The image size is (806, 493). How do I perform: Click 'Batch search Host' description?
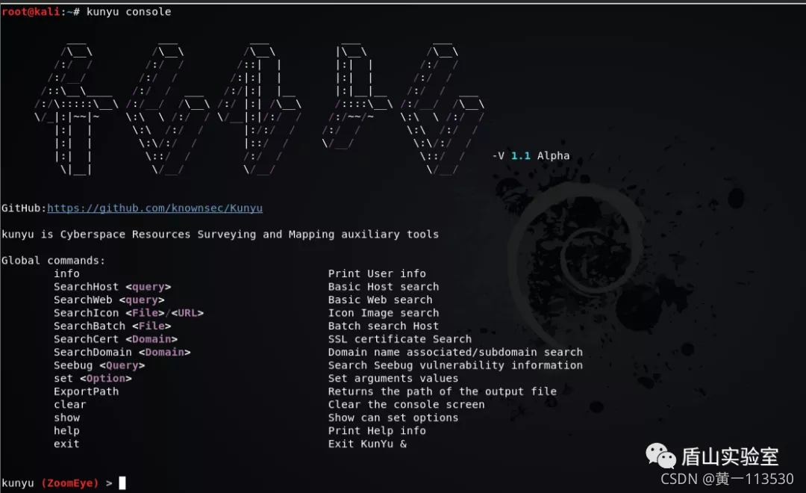coord(384,326)
